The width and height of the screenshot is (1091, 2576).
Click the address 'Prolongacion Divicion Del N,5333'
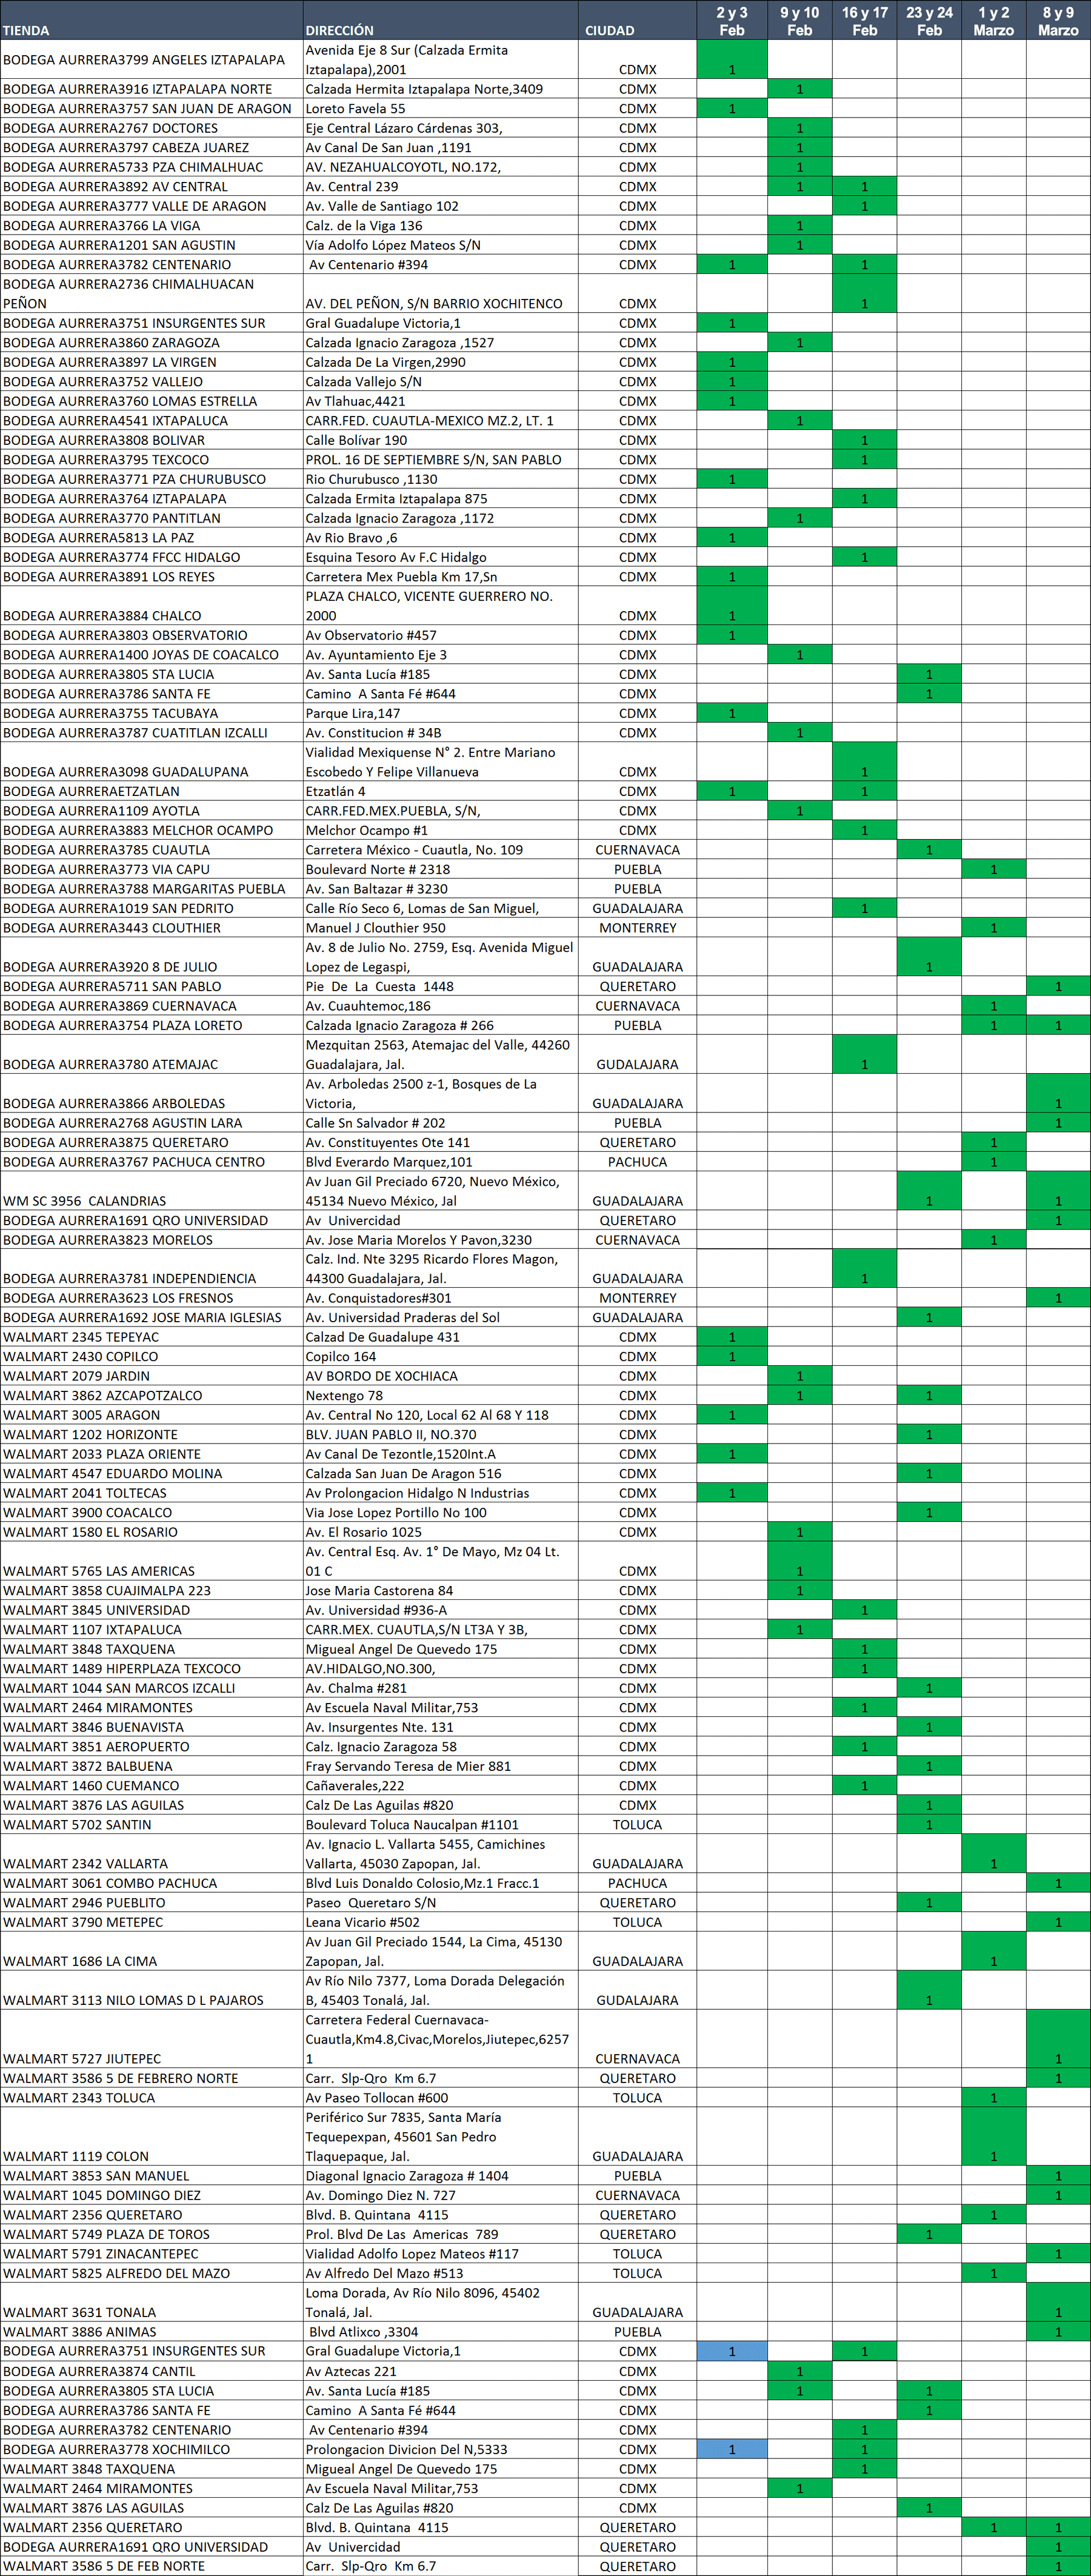click(x=406, y=2449)
